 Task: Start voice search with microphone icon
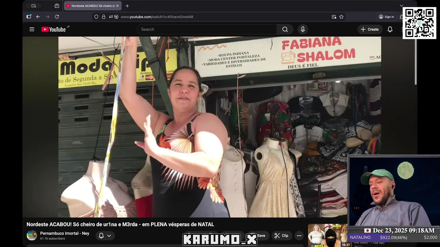(x=303, y=30)
